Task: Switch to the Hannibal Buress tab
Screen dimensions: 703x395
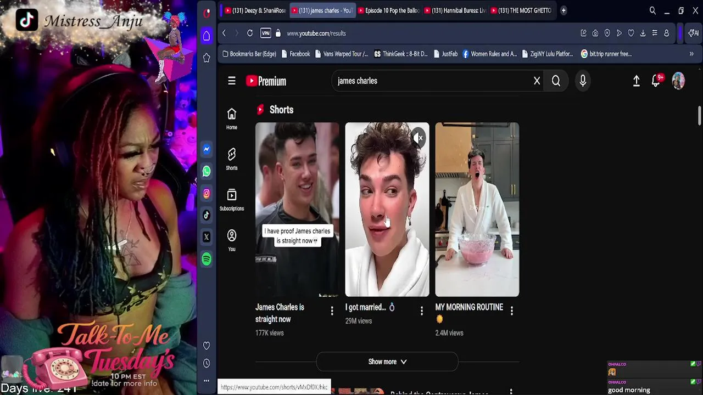Action: 455,10
